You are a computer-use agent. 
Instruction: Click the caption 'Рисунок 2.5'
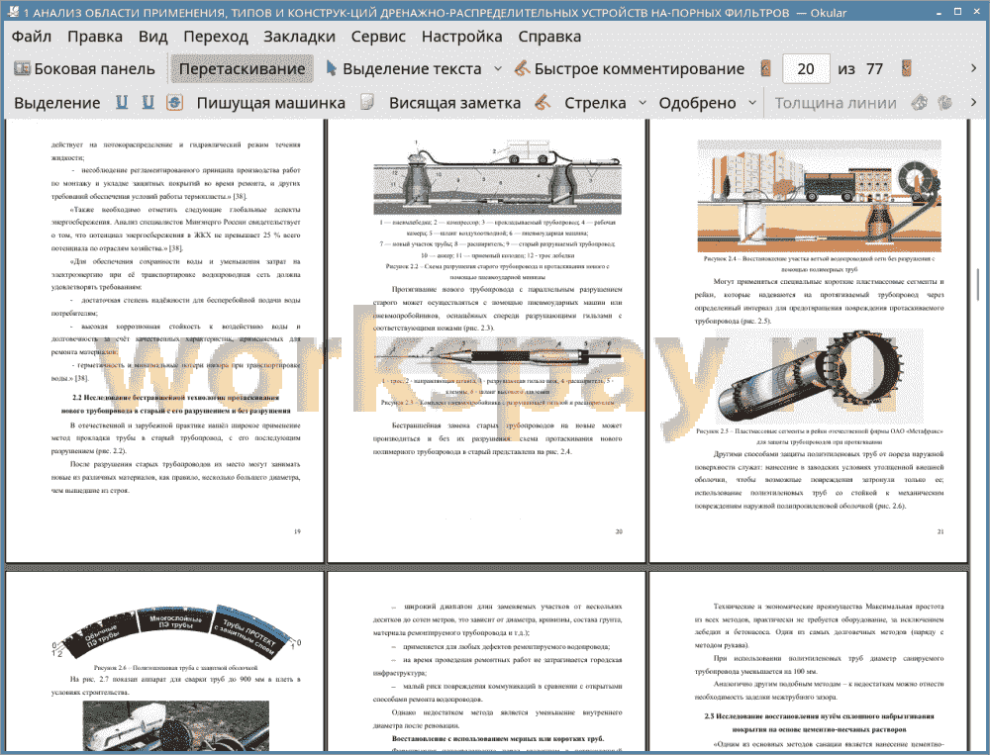tap(819, 436)
